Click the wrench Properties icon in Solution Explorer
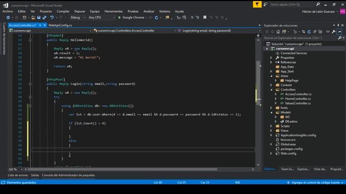Screen dimensions: 346x194 [x=334, y=32]
